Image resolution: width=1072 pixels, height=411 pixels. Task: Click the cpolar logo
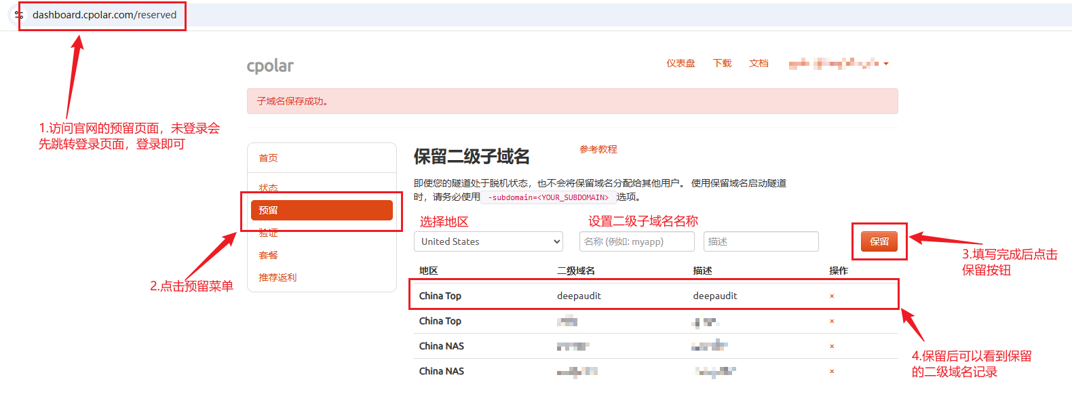pyautogui.click(x=270, y=66)
